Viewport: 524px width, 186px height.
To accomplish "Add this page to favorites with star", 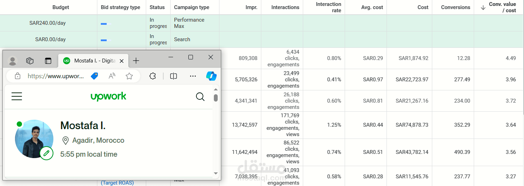I will click(129, 76).
